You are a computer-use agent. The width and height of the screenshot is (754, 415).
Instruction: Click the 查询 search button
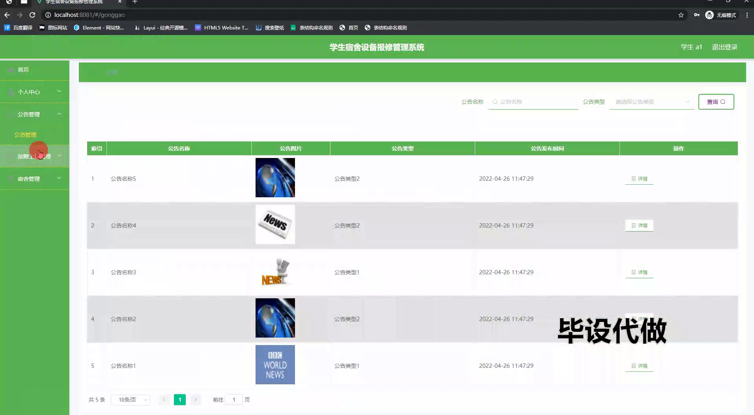point(716,102)
